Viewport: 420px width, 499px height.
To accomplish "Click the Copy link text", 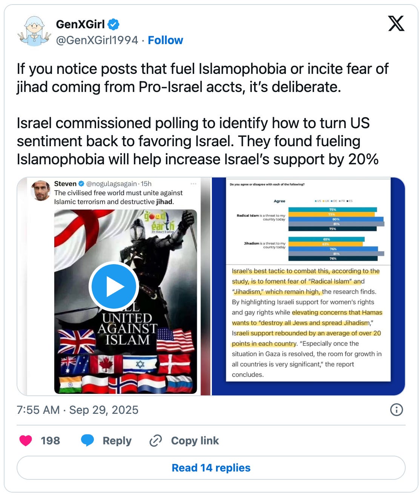I will tap(195, 441).
